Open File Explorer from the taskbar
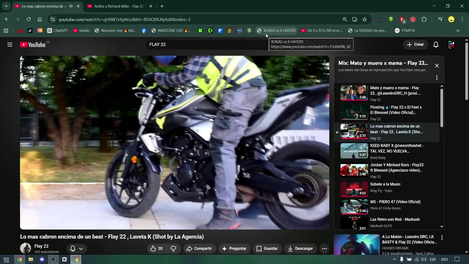The width and height of the screenshot is (469, 264). (x=31, y=259)
